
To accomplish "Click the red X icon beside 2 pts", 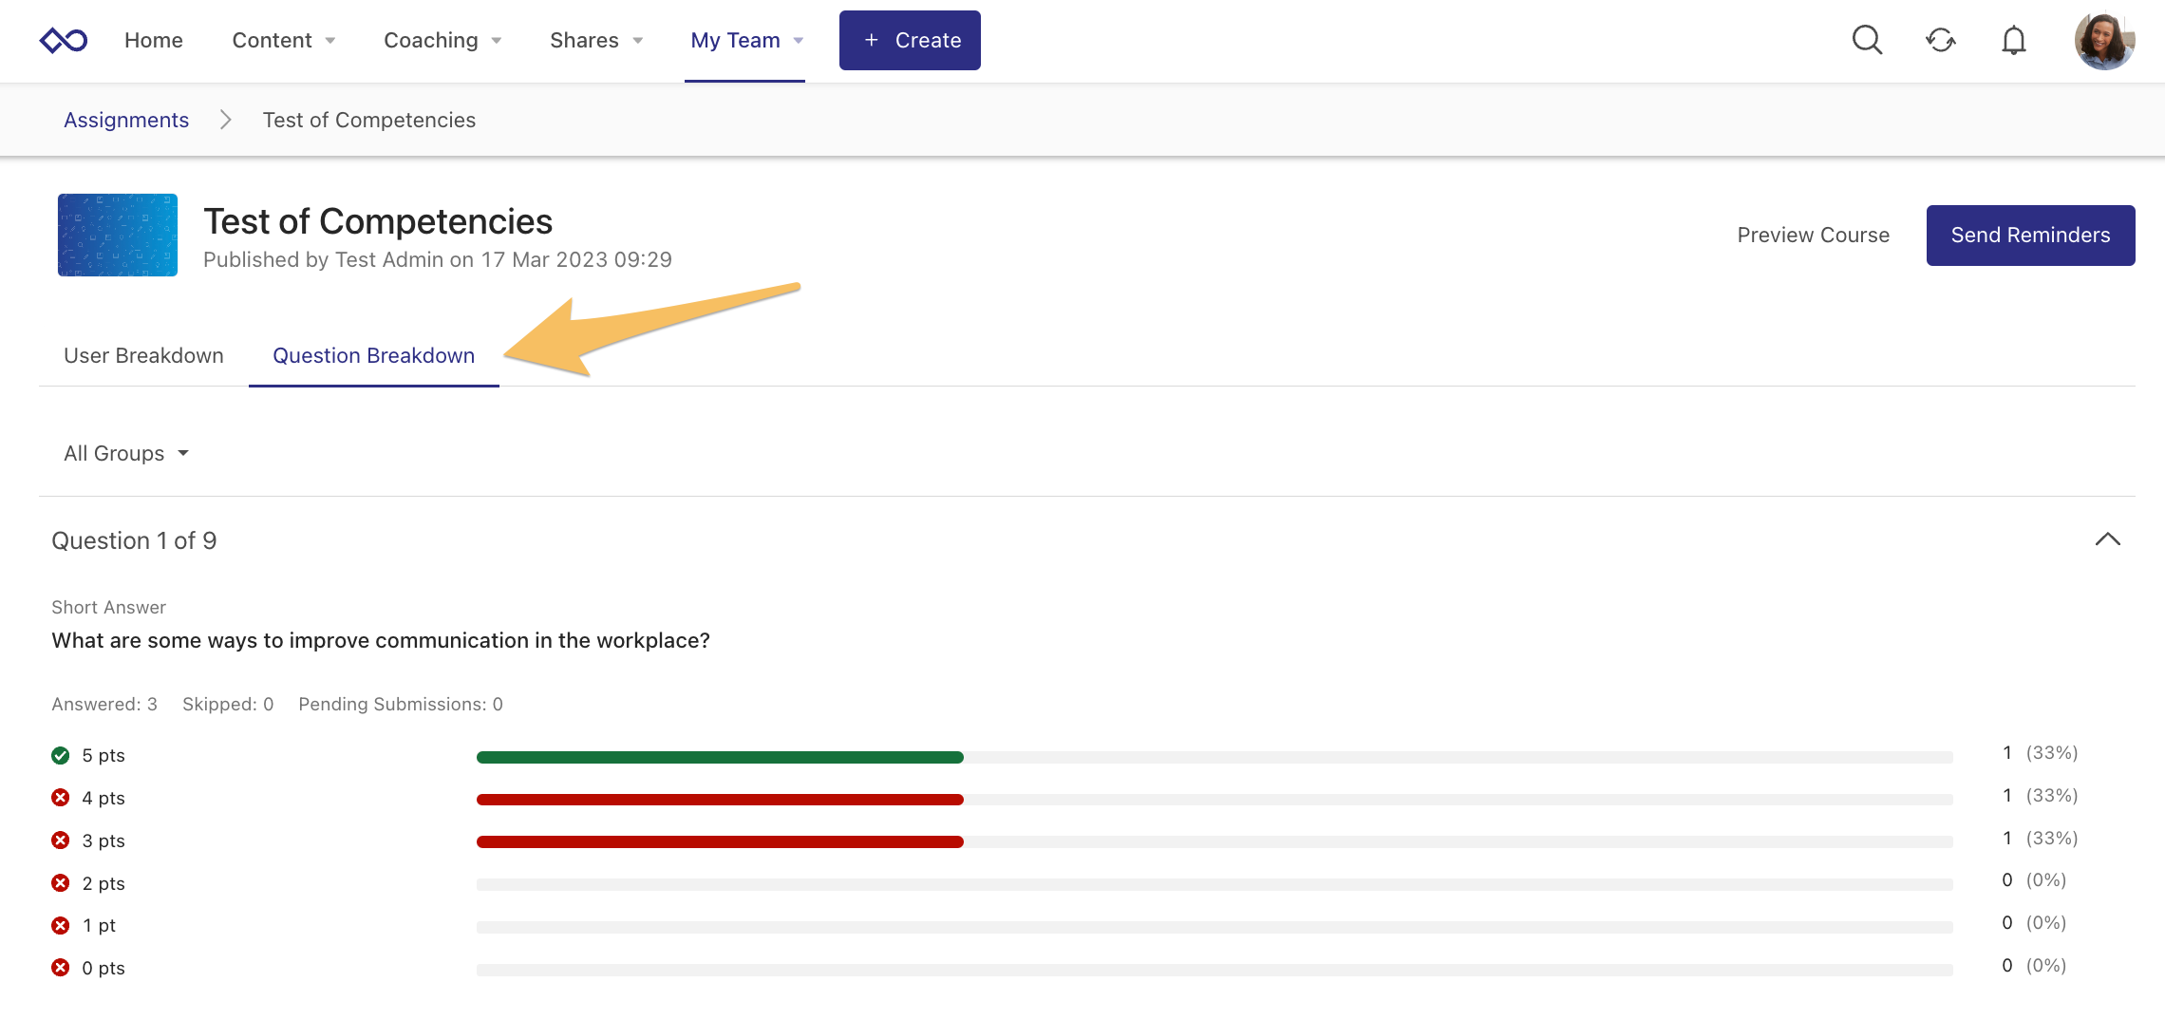I will 61,883.
